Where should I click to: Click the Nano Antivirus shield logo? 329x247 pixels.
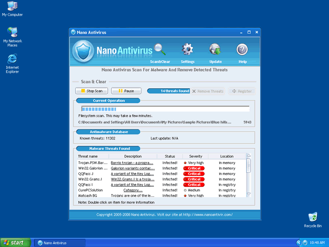click(83, 51)
